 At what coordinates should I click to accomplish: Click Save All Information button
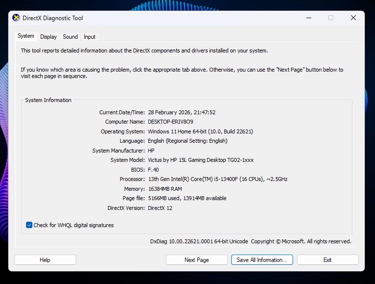pos(262,260)
